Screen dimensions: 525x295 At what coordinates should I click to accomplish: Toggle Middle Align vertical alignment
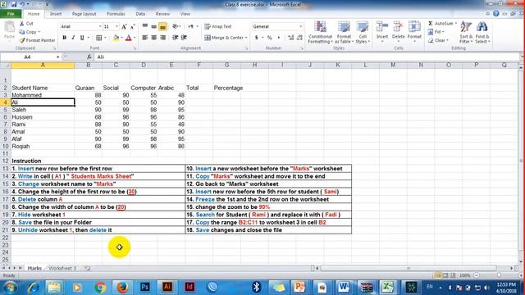(154, 26)
